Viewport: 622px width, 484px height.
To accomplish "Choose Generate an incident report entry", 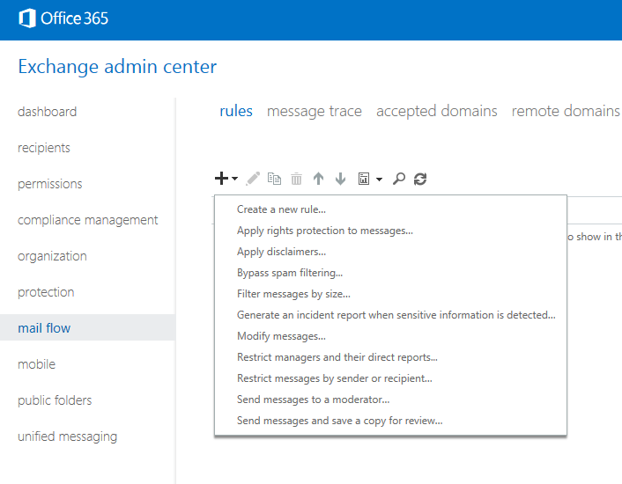I will 396,315.
